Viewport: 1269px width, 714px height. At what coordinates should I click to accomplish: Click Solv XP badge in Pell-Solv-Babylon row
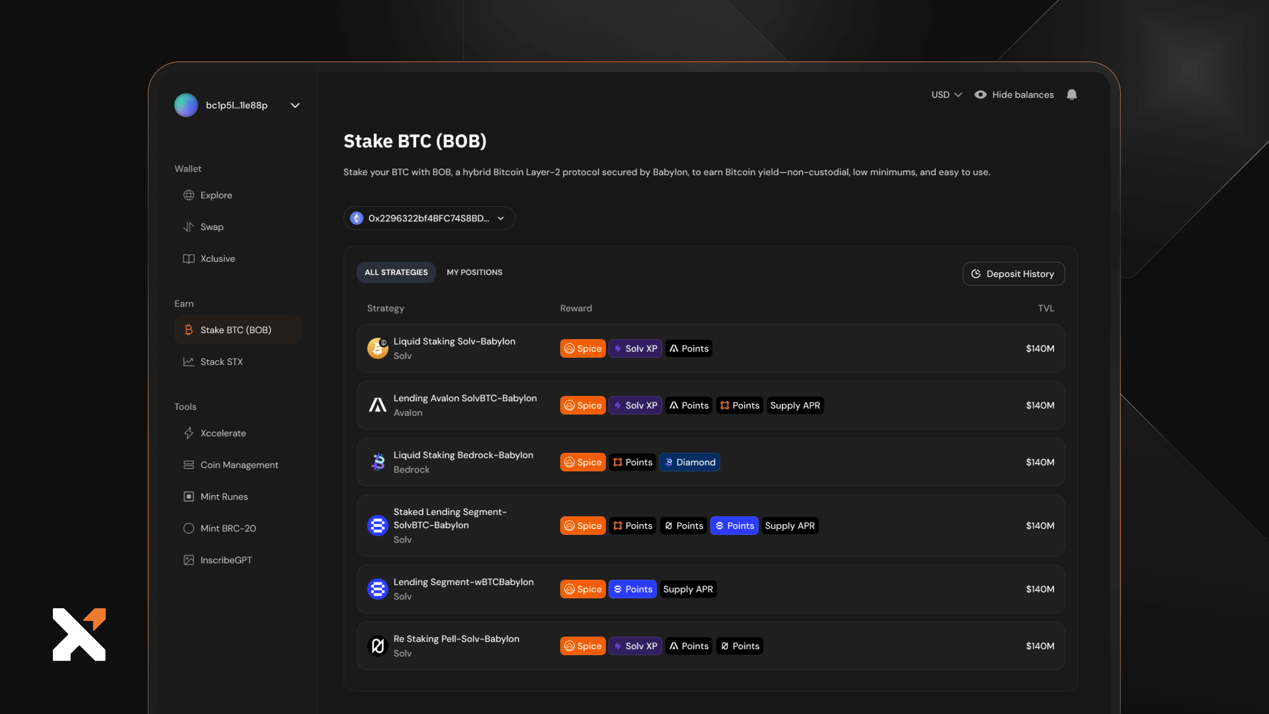point(635,646)
